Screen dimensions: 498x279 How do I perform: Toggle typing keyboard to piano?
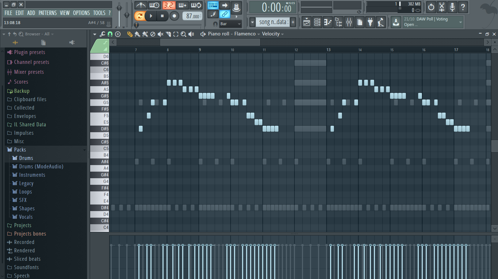(x=213, y=5)
